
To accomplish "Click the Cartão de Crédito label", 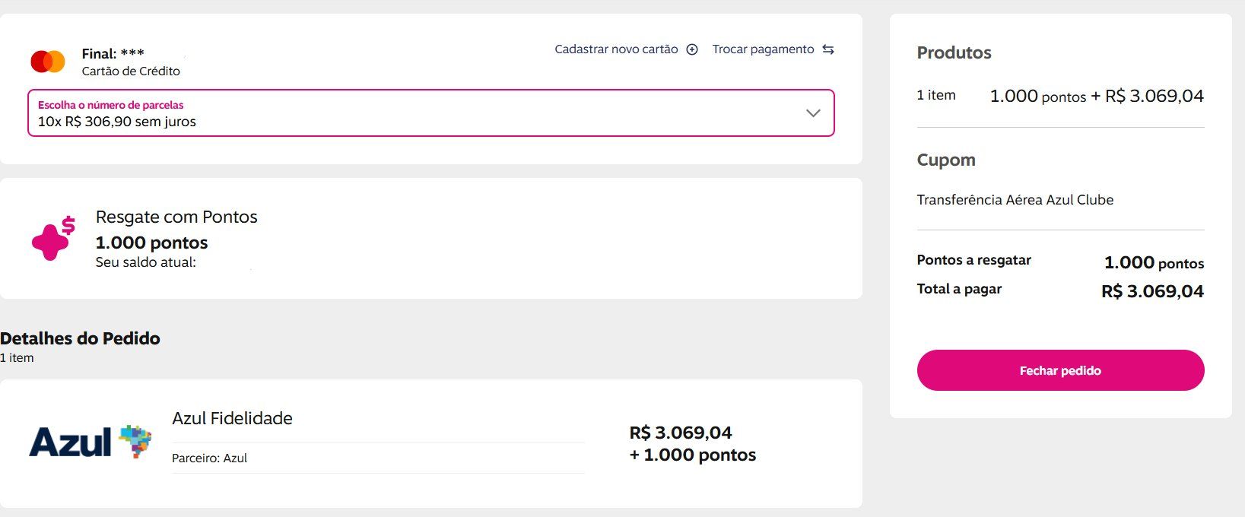I will click(131, 71).
